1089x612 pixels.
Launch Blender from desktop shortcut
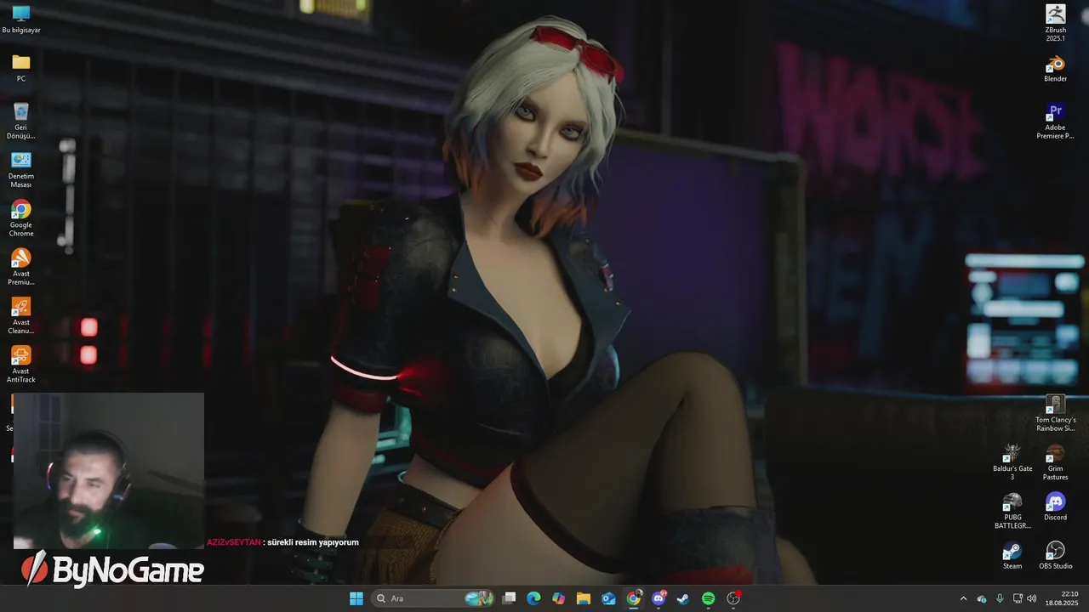click(1055, 68)
